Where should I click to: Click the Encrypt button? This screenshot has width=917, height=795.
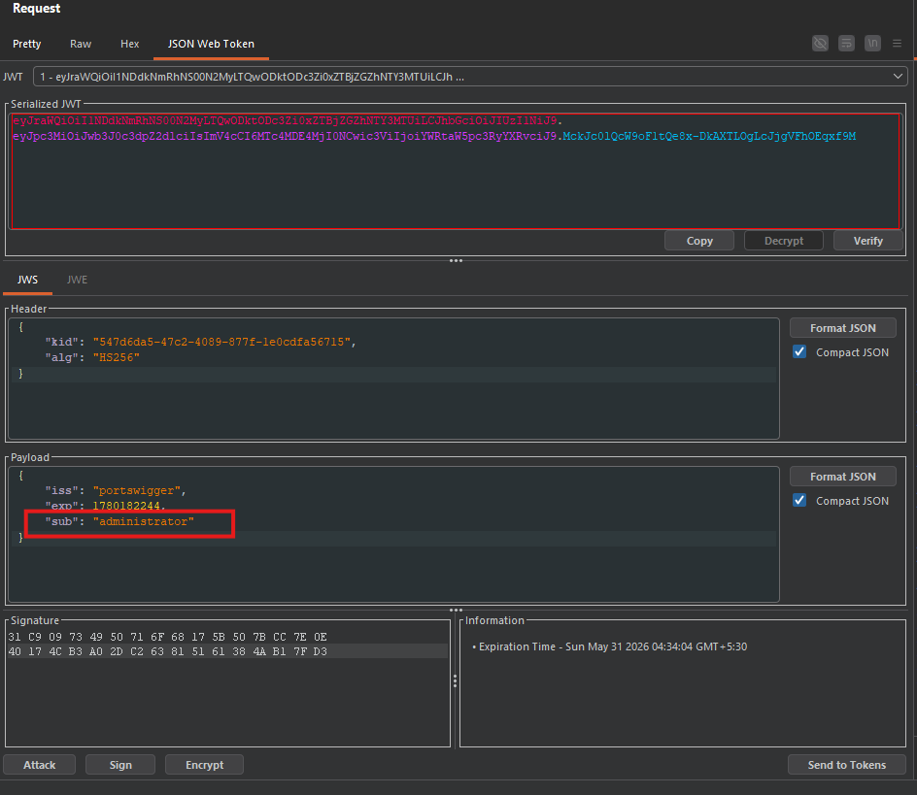[204, 765]
